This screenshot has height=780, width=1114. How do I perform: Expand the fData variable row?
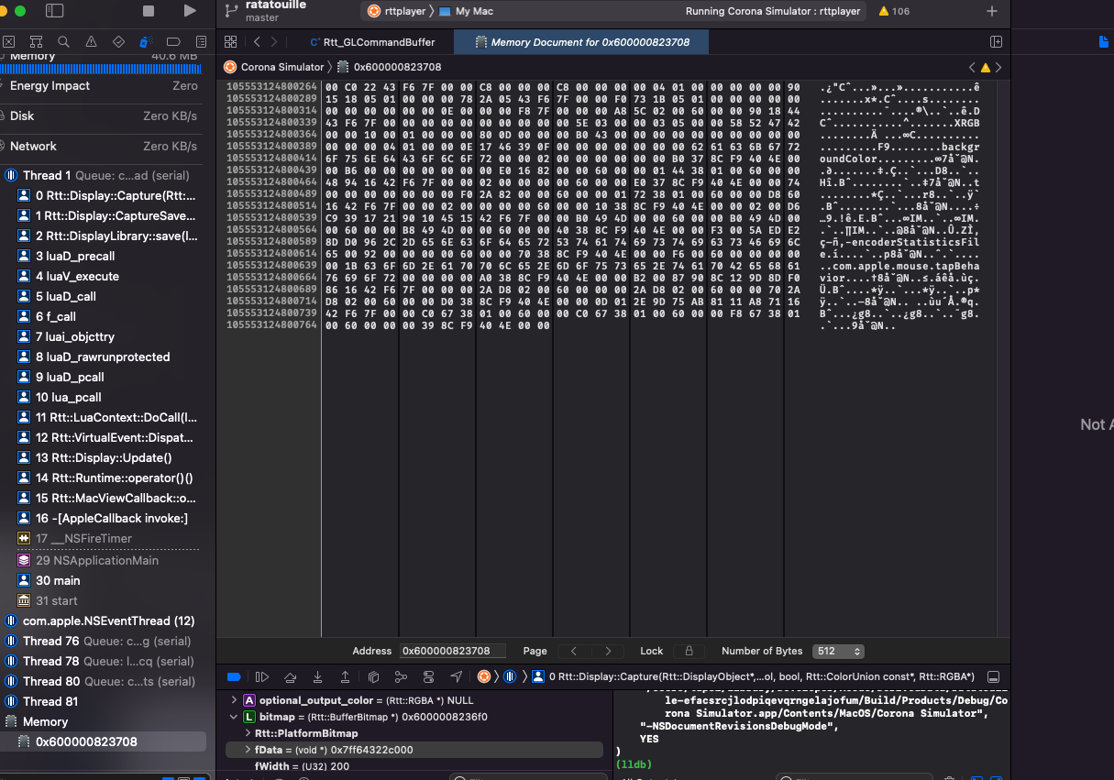[x=248, y=750]
